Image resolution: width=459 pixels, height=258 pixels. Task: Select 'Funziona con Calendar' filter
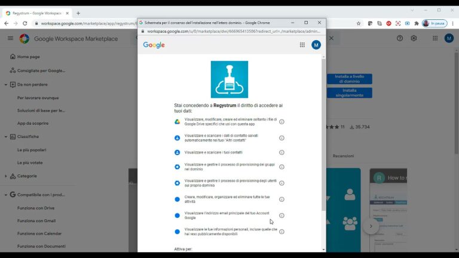coord(39,234)
